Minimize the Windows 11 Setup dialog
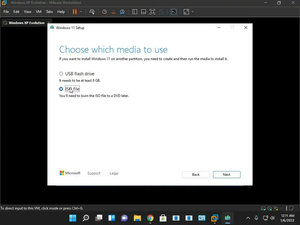The height and width of the screenshot is (225, 300). tap(219, 28)
